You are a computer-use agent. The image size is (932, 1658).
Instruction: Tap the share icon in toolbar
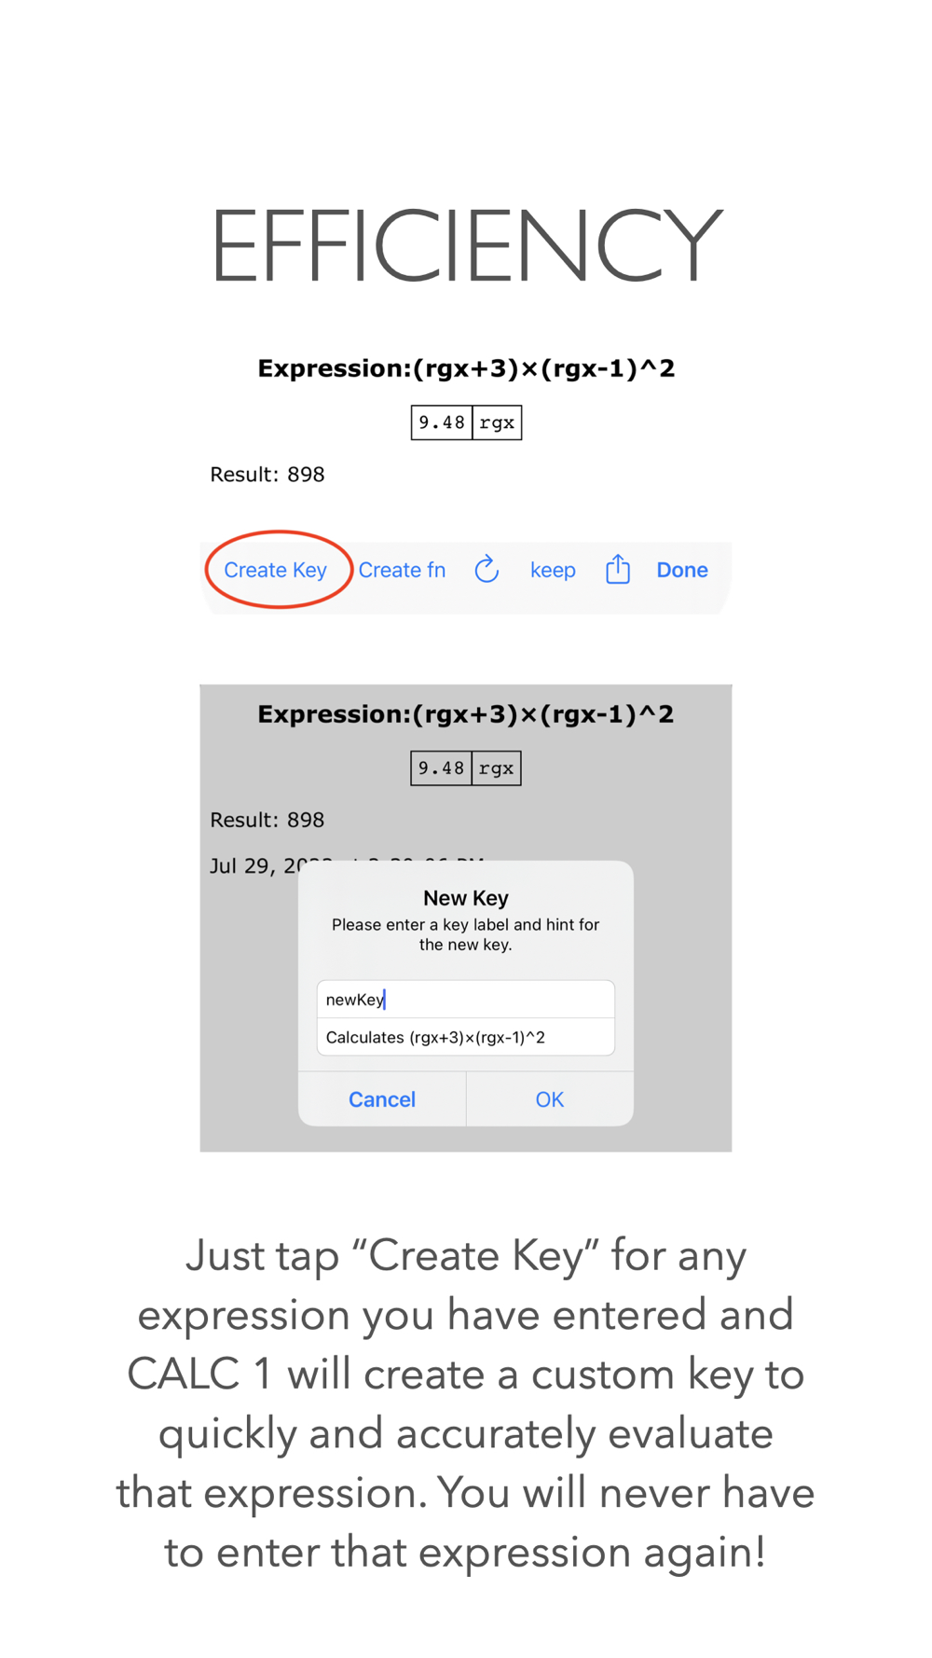(x=618, y=568)
